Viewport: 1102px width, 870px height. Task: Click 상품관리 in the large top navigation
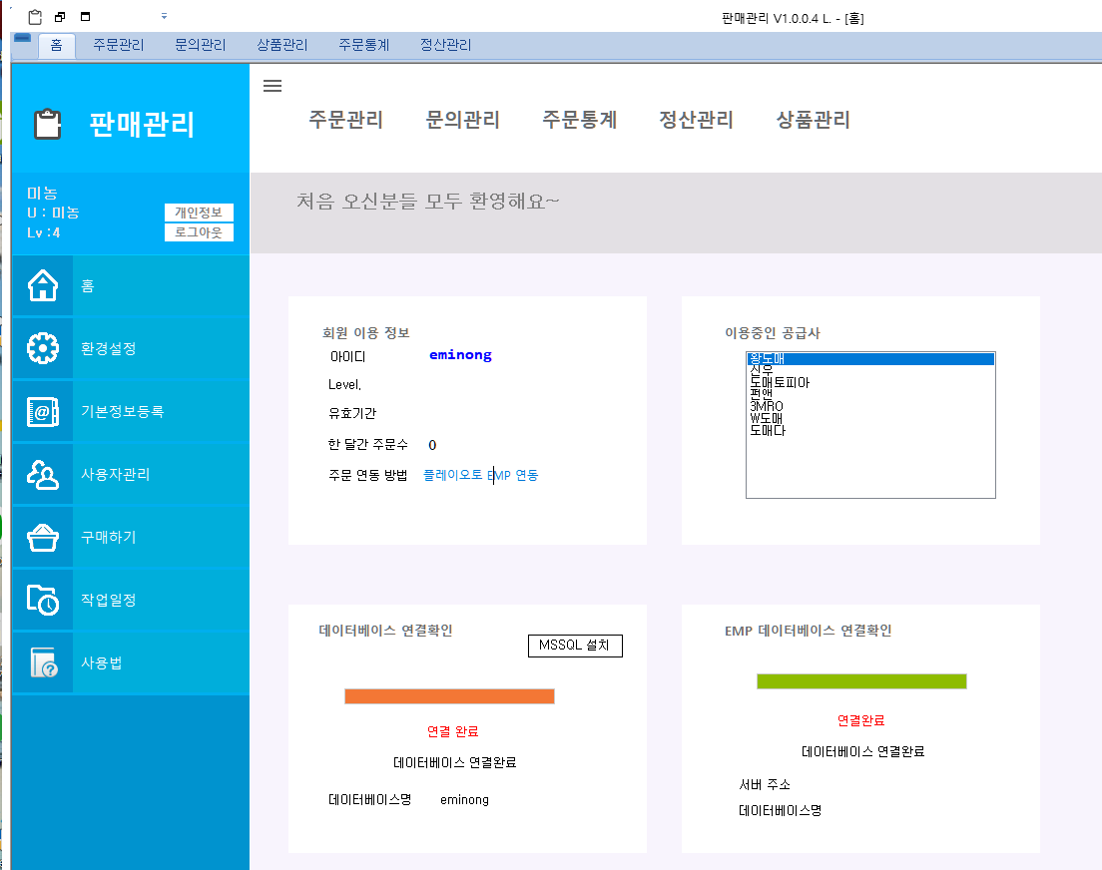tap(814, 120)
